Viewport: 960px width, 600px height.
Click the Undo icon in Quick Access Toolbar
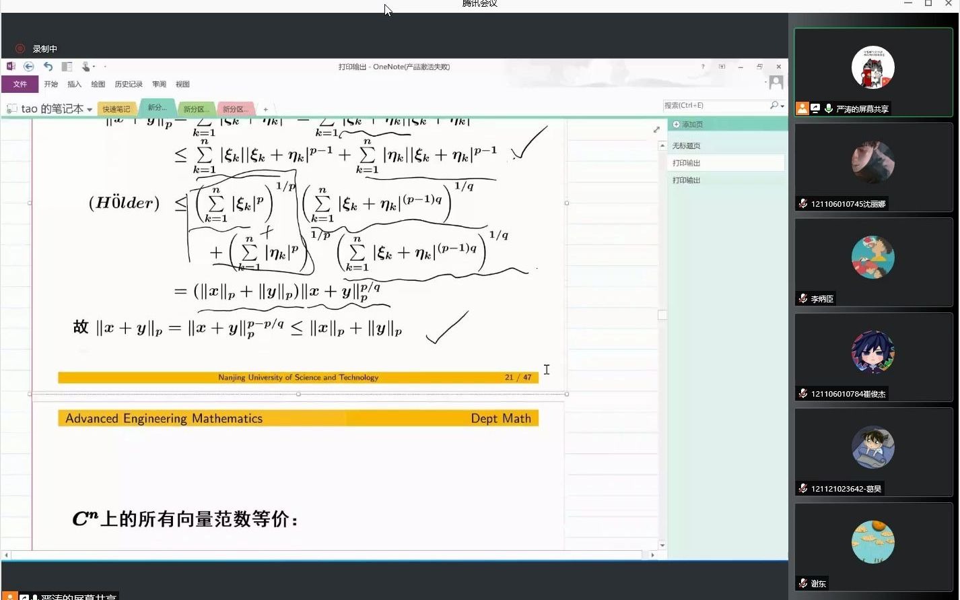[x=47, y=66]
